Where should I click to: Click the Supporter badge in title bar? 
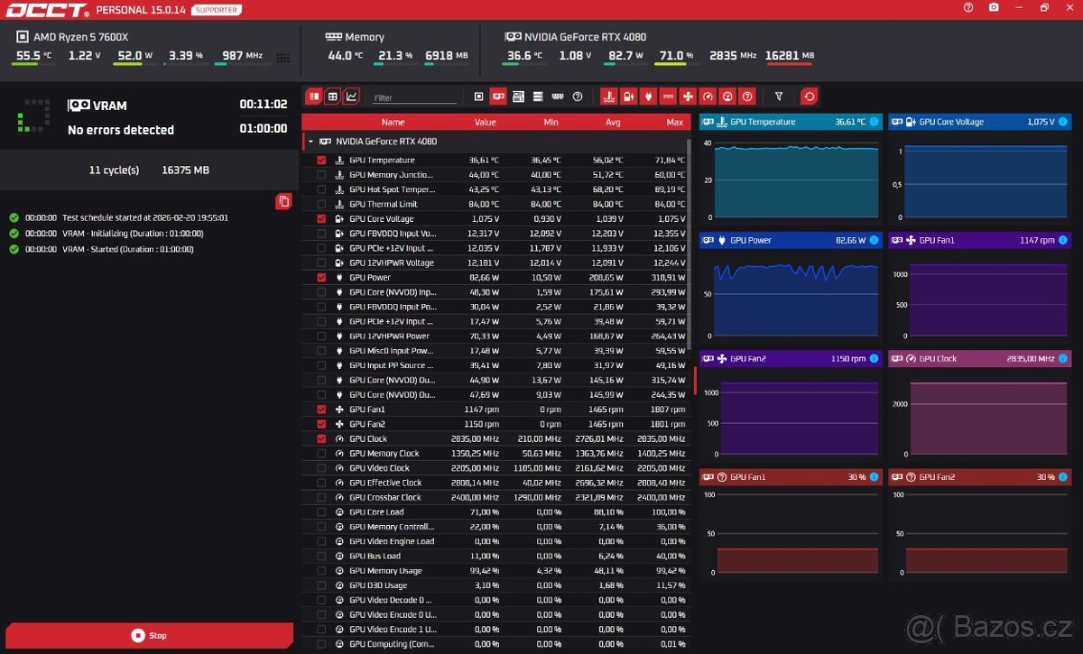tap(217, 10)
